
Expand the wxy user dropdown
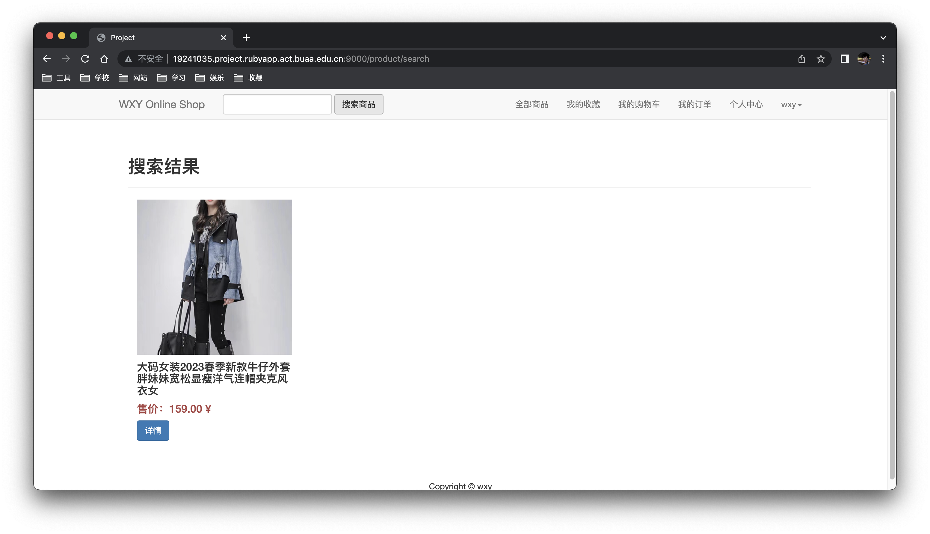click(792, 105)
